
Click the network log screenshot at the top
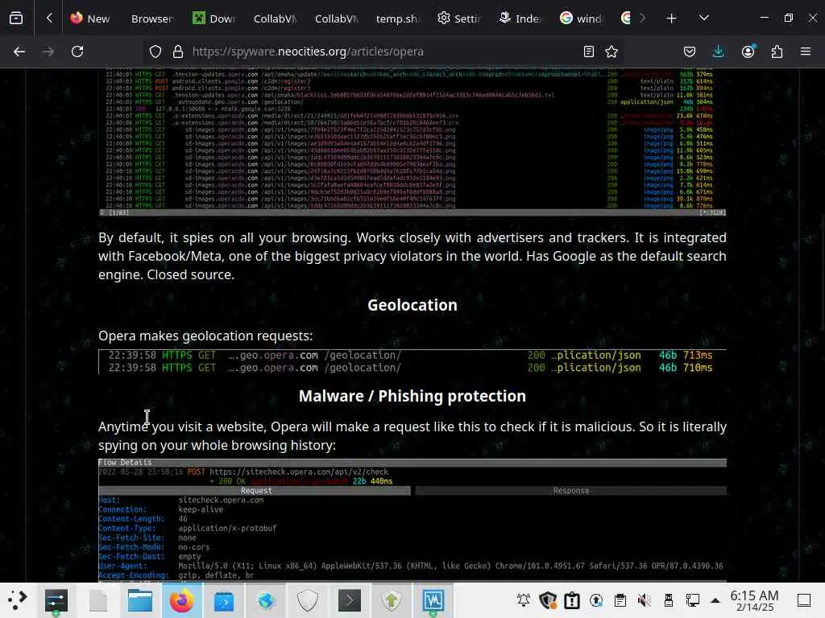412,142
